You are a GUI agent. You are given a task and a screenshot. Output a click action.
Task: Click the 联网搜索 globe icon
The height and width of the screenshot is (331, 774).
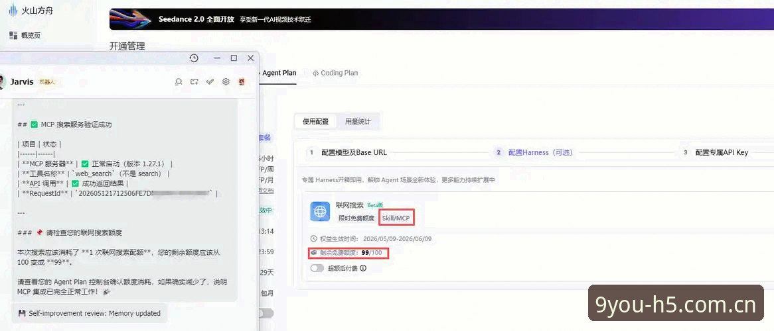pyautogui.click(x=320, y=211)
